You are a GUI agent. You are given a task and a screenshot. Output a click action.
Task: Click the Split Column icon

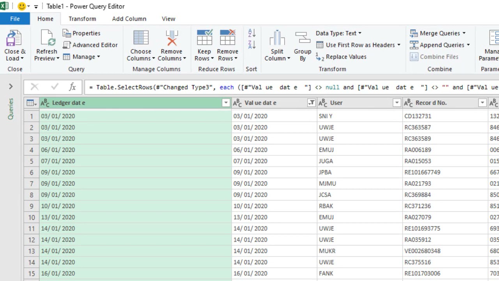pos(277,38)
